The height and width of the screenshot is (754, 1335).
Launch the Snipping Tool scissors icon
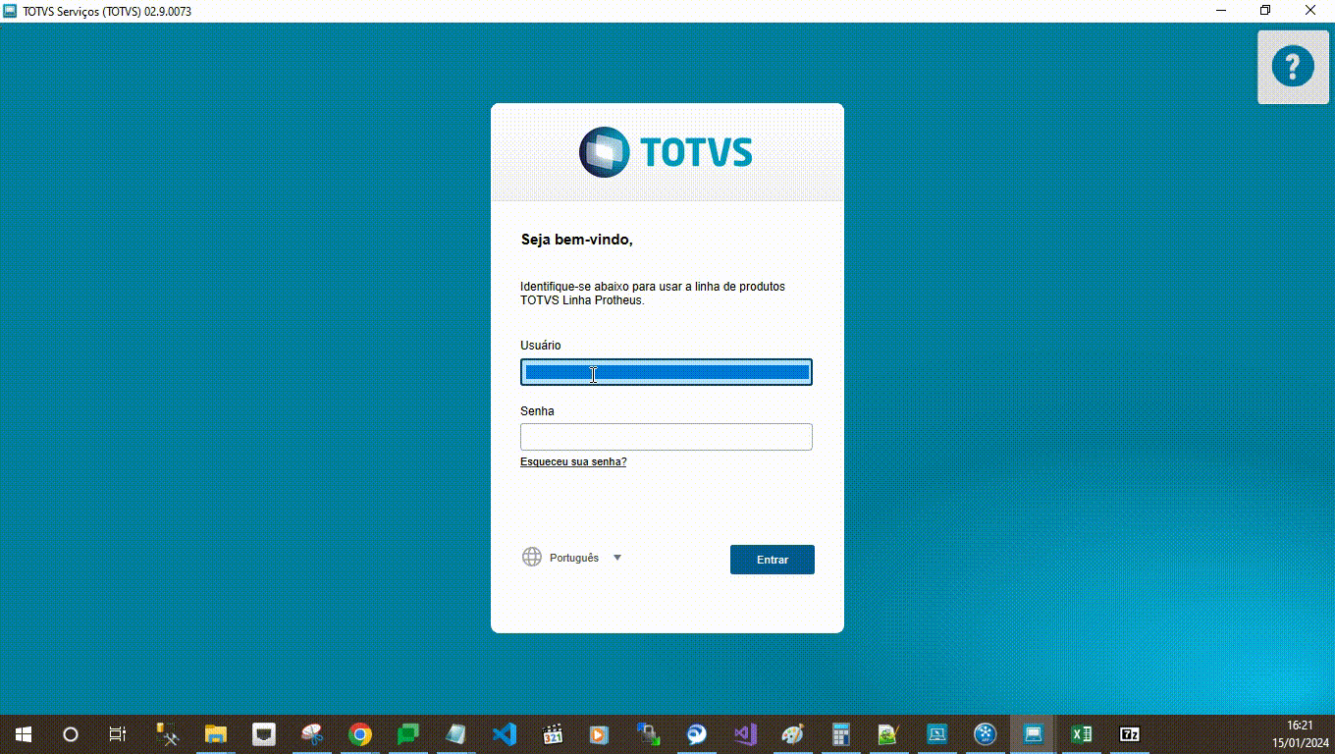click(x=312, y=734)
